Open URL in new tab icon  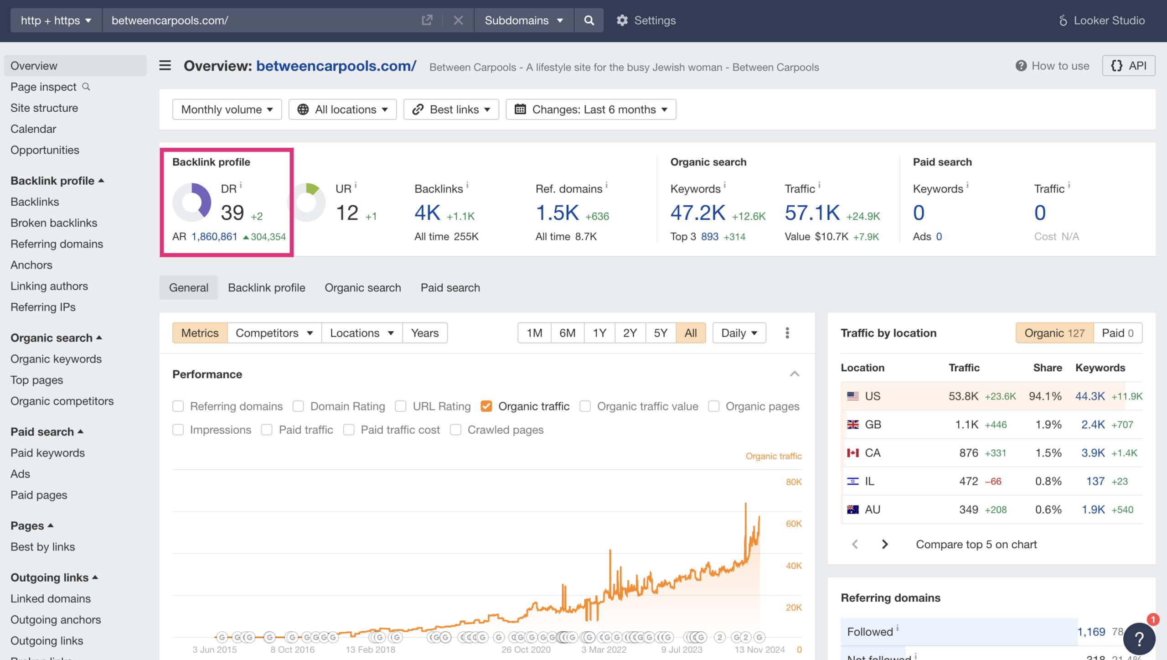click(x=427, y=21)
